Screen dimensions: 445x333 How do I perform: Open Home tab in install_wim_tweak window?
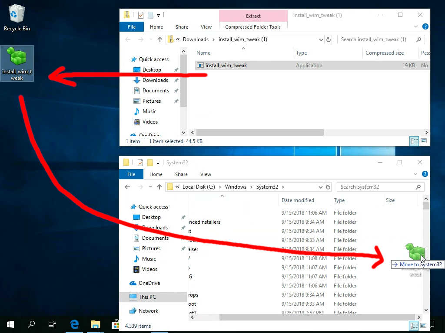click(x=156, y=27)
